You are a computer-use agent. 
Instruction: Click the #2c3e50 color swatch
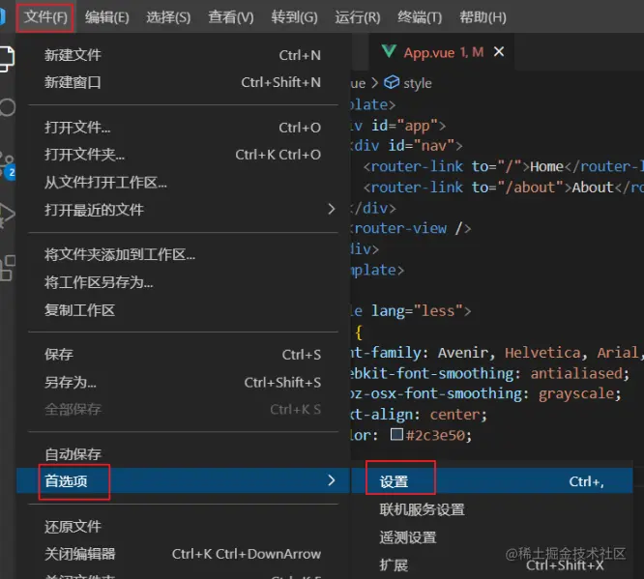[x=396, y=434]
